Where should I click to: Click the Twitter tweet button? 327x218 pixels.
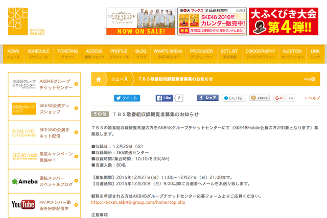[127, 98]
